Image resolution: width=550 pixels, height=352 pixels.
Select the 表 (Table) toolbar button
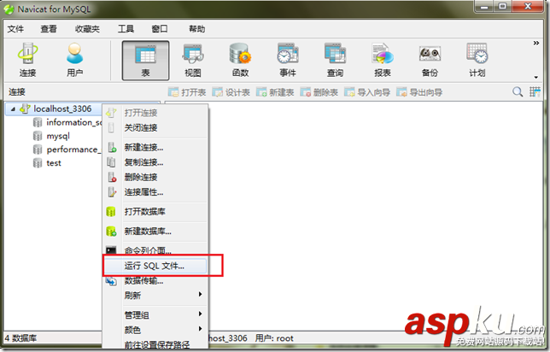[145, 61]
